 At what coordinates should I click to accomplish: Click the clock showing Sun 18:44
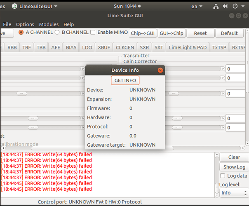pos(125,6)
